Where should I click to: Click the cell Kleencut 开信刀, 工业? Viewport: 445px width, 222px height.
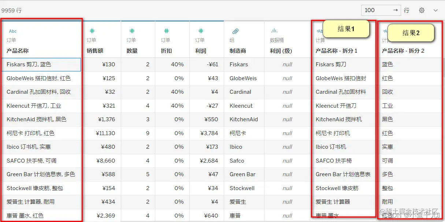tap(41, 106)
